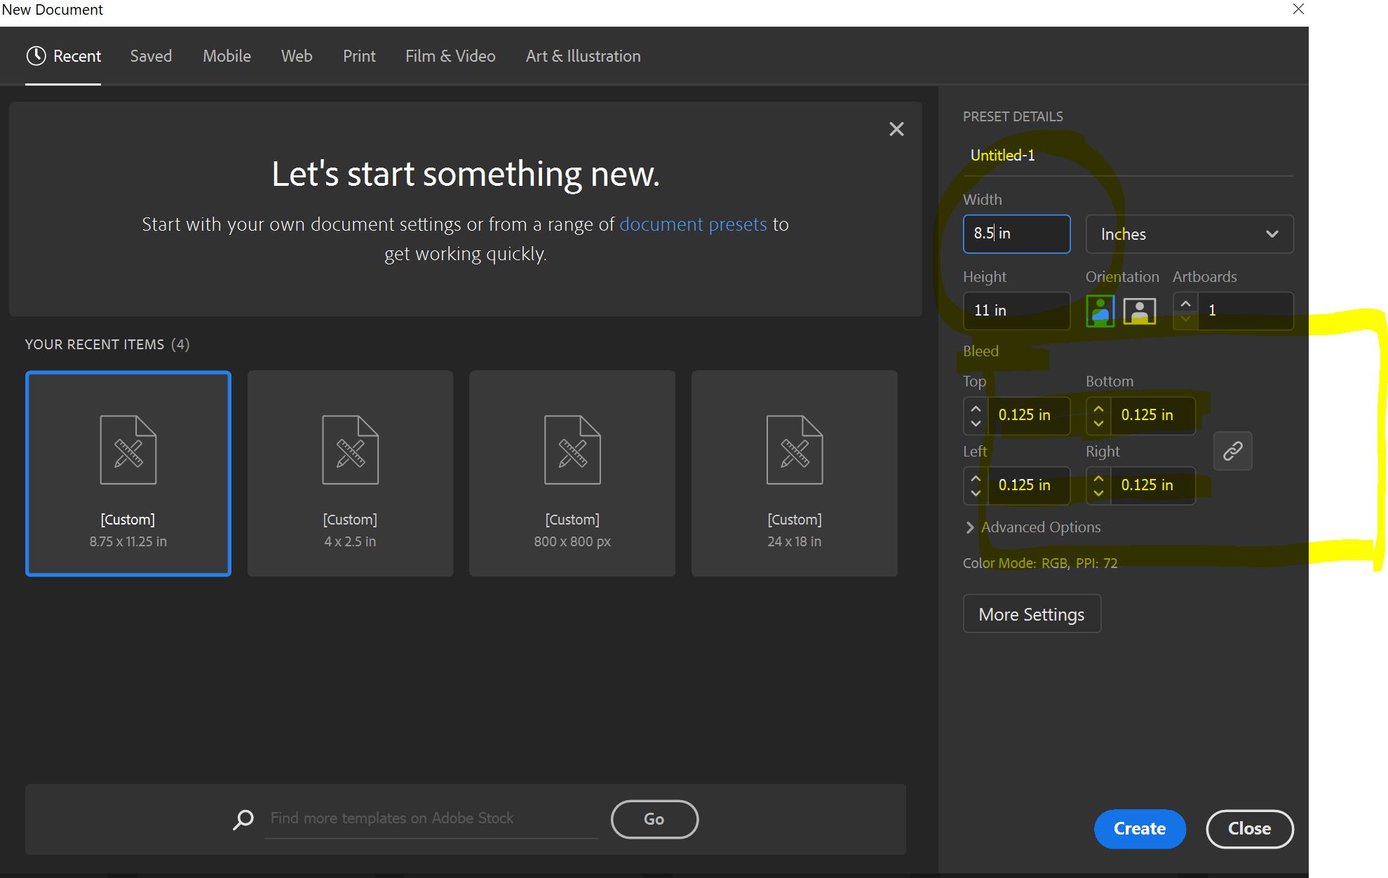Increase Bottom bleed with up arrow

tap(1098, 408)
